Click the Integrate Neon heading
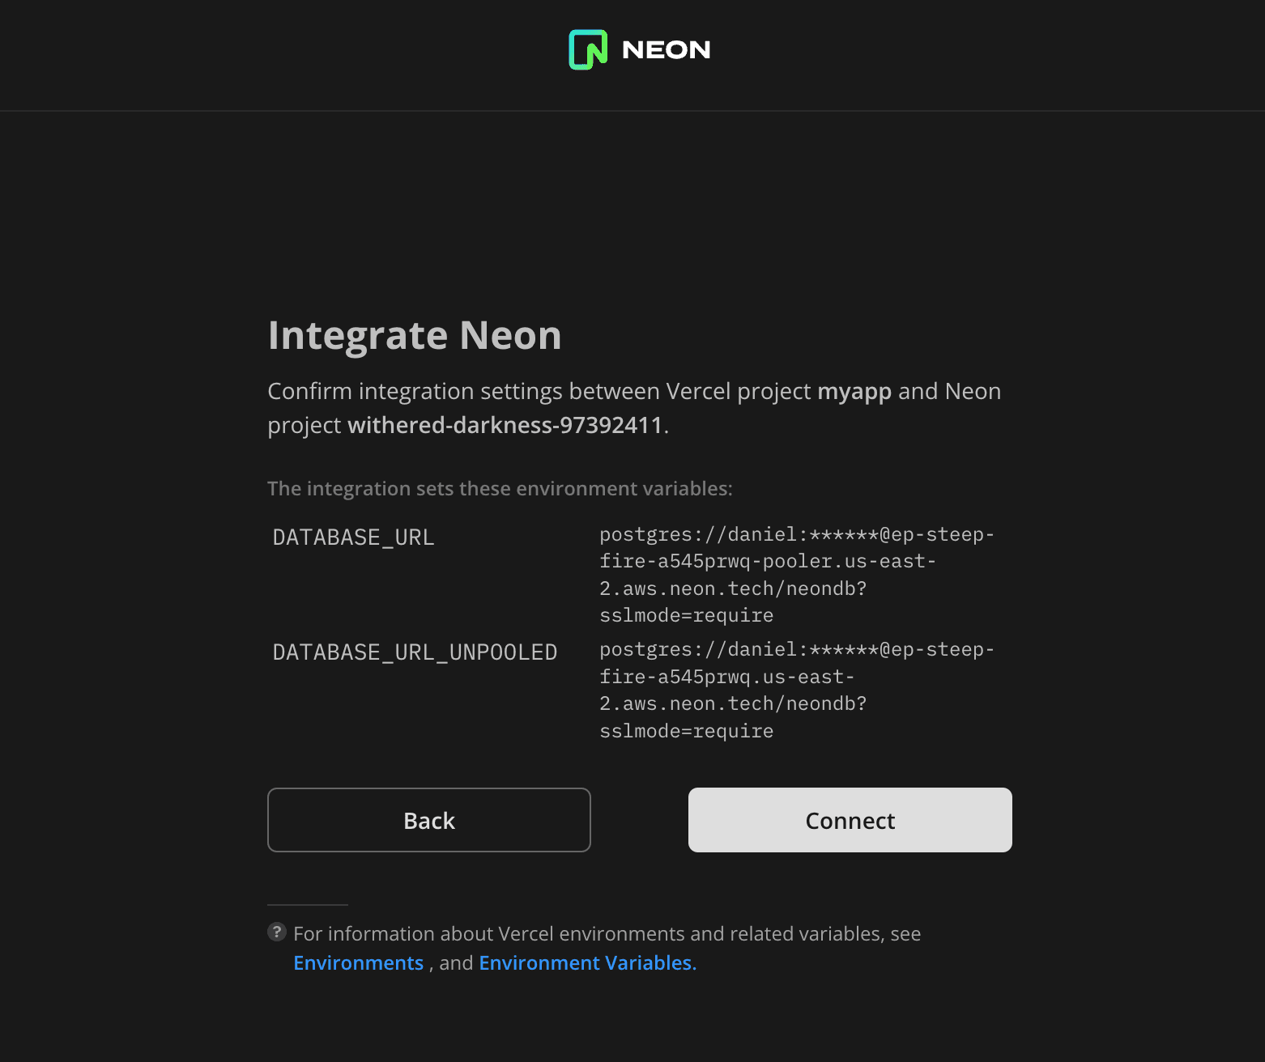 point(415,334)
